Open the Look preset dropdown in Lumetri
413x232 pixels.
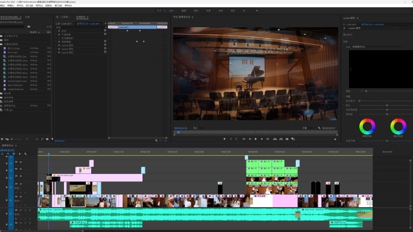click(x=377, y=47)
